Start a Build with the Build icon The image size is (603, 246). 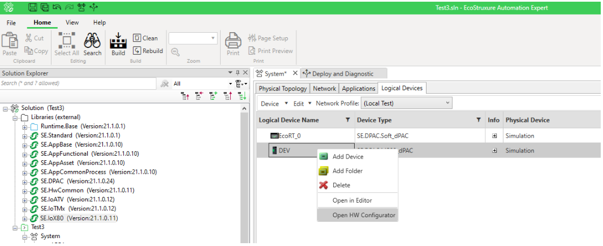[x=118, y=44]
